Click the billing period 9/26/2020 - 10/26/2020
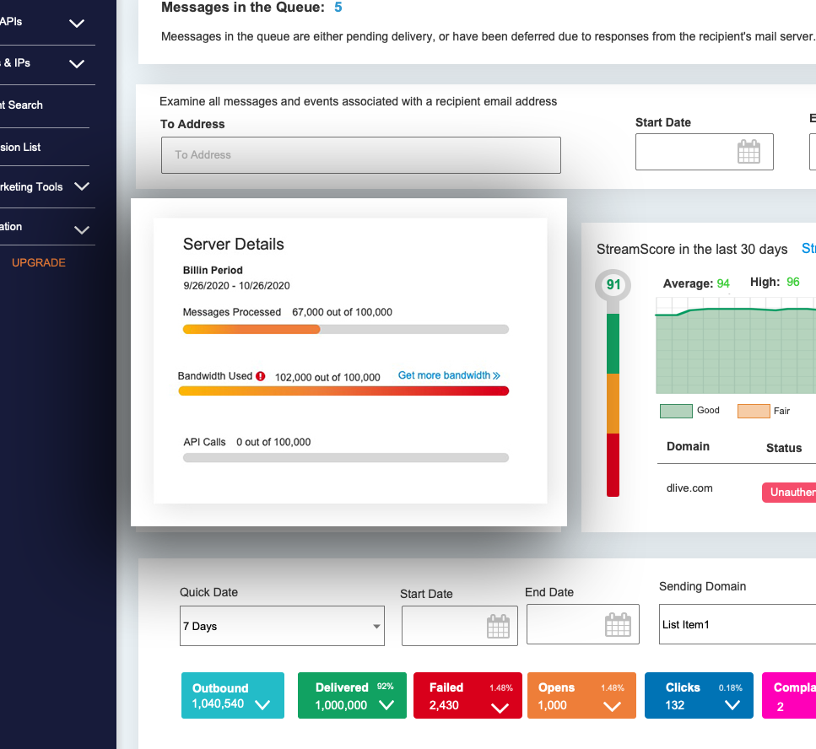This screenshot has width=816, height=749. tap(236, 286)
